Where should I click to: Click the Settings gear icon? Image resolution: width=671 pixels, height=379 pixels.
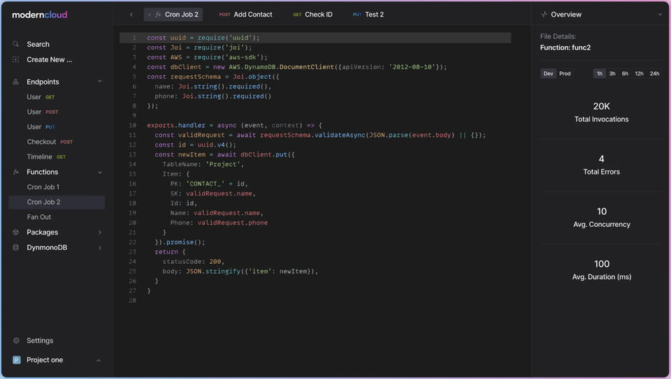tap(16, 341)
